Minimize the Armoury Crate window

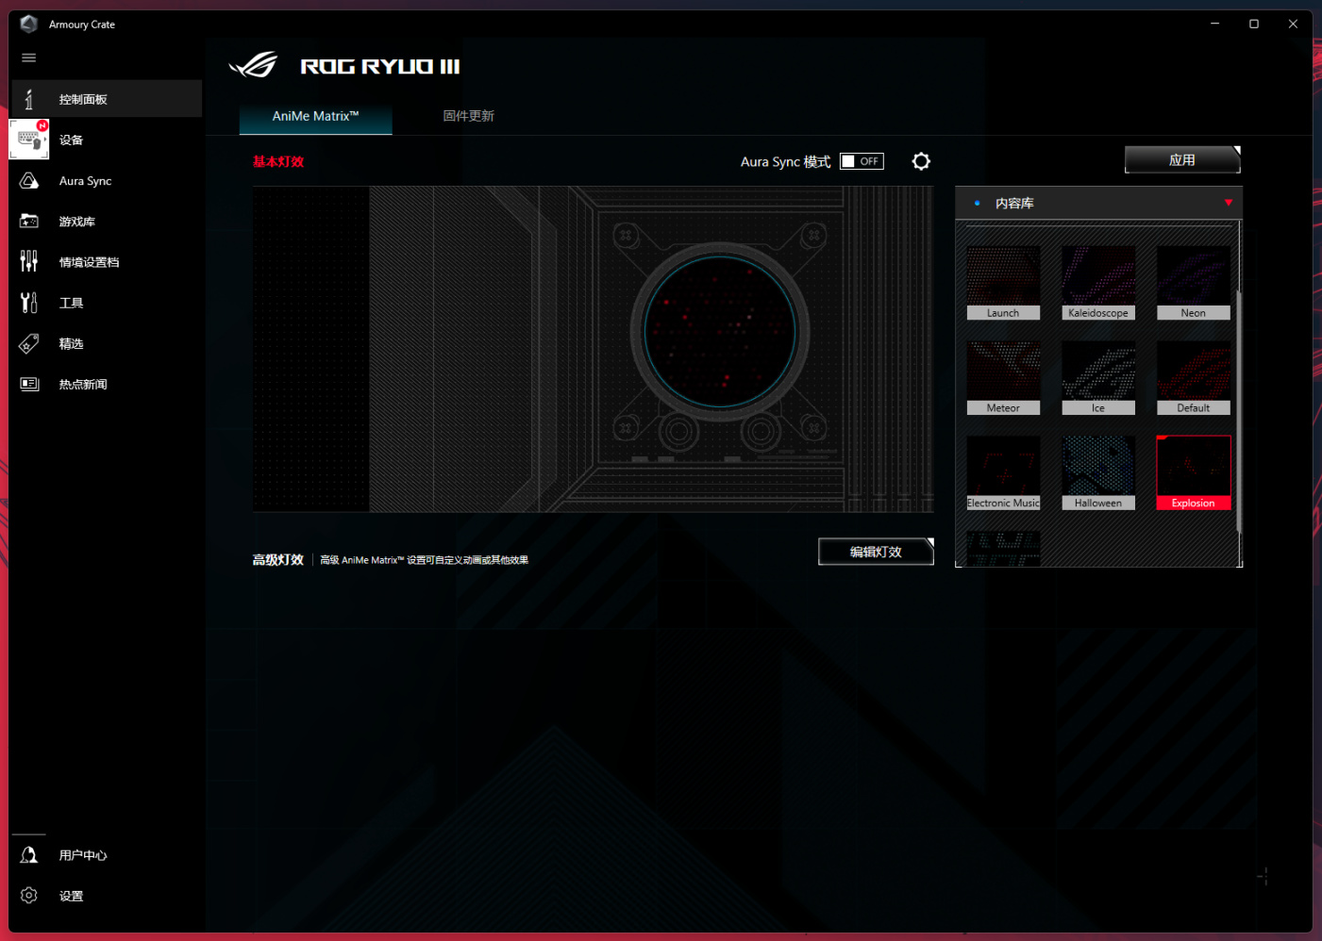tap(1215, 24)
